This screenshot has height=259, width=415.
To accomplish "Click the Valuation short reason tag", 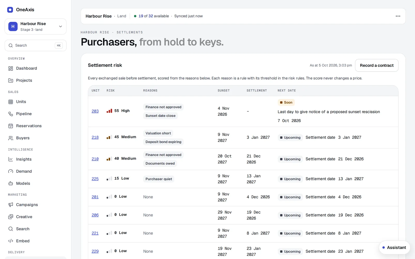I will (158, 133).
